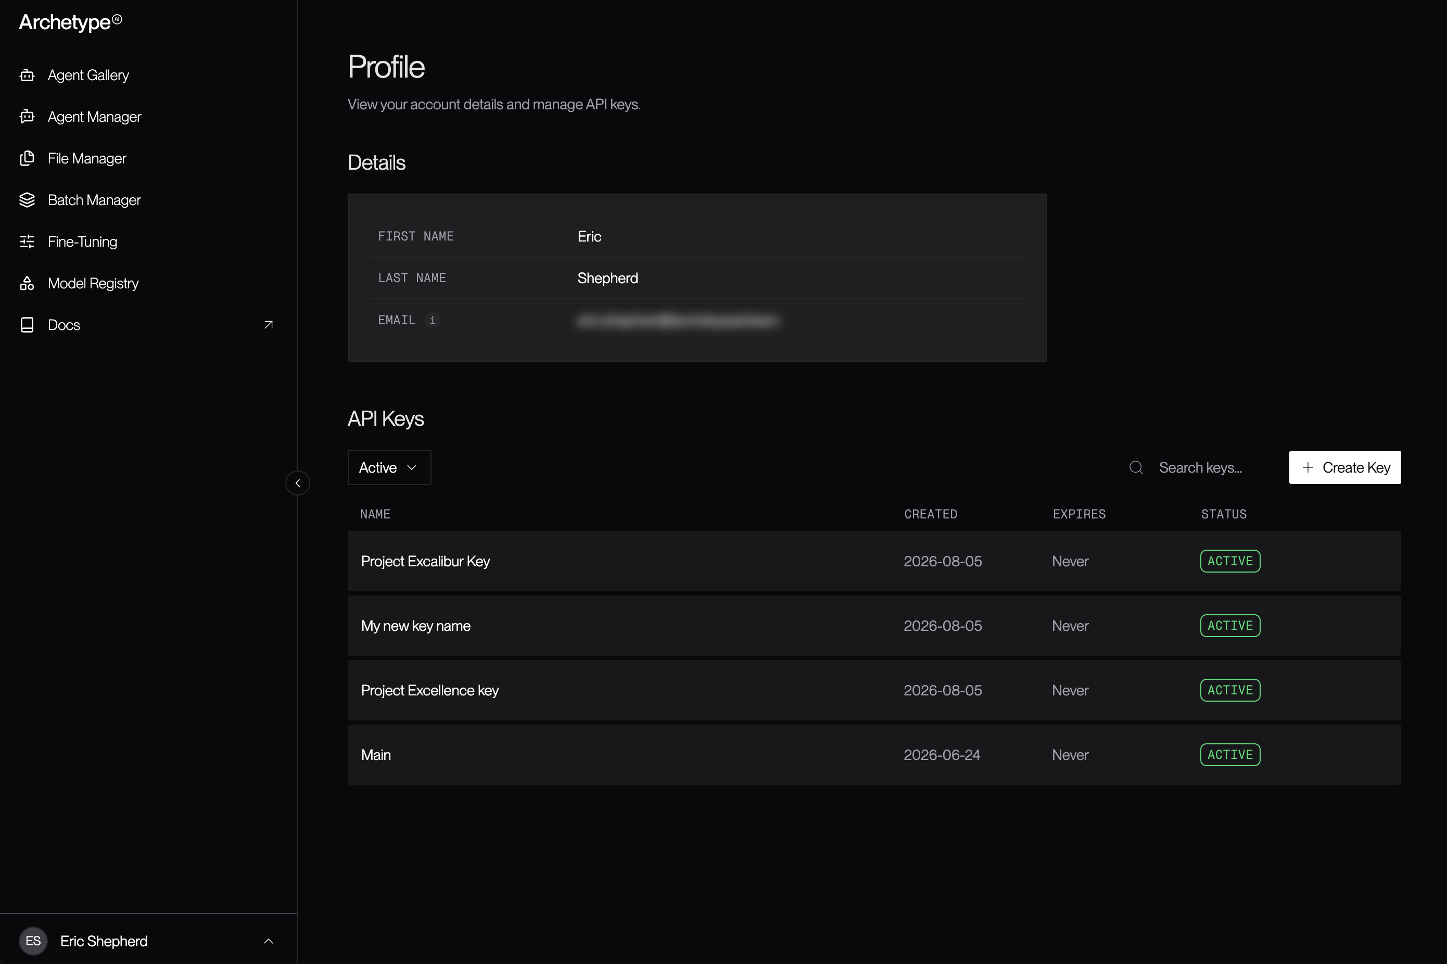Click Never expiry for My new key name
Viewport: 1447px width, 964px height.
1070,626
